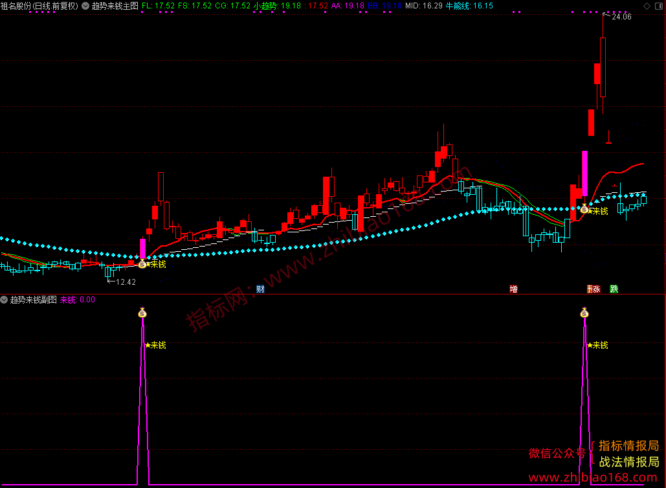
Task: Open the 趋势来钱副图 sub-chart dropdown arrow
Action: [5, 300]
